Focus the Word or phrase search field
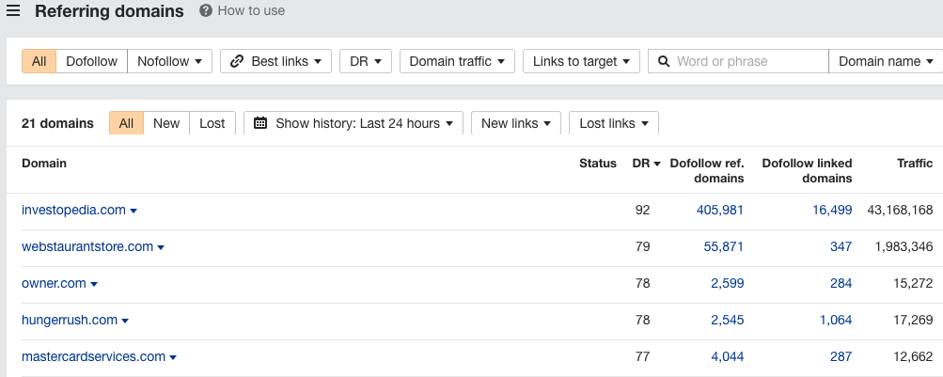 738,61
